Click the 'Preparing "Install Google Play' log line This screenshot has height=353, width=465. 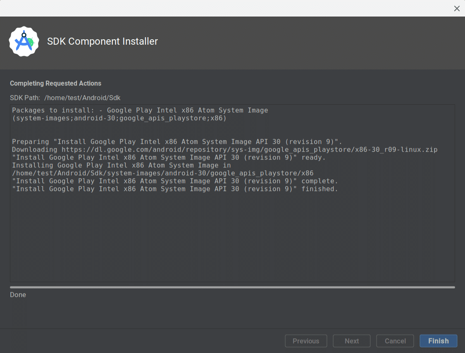[177, 142]
